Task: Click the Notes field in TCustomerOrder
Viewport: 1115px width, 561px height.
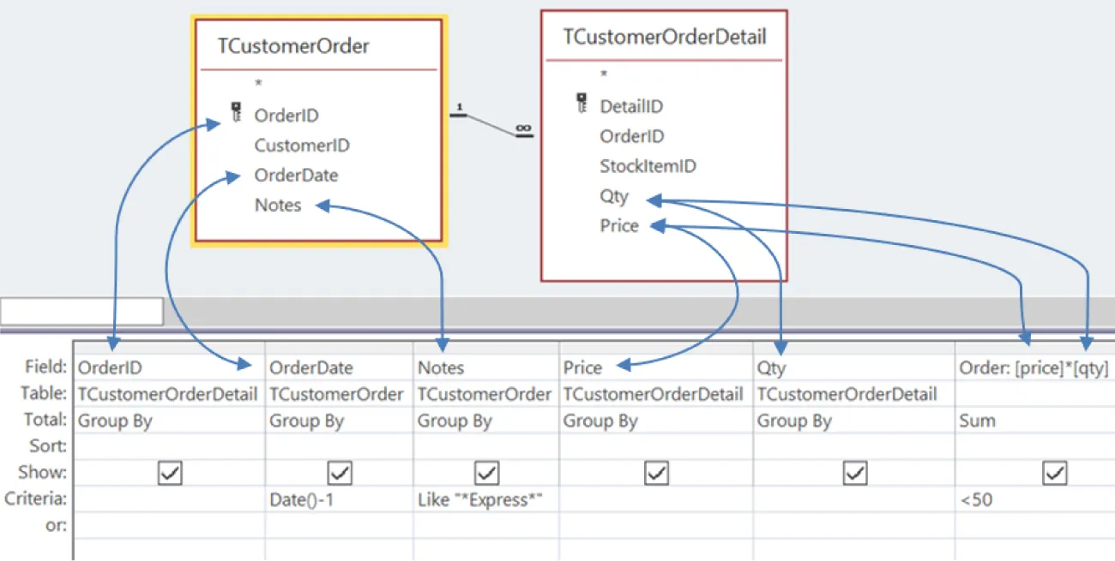Action: coord(277,205)
